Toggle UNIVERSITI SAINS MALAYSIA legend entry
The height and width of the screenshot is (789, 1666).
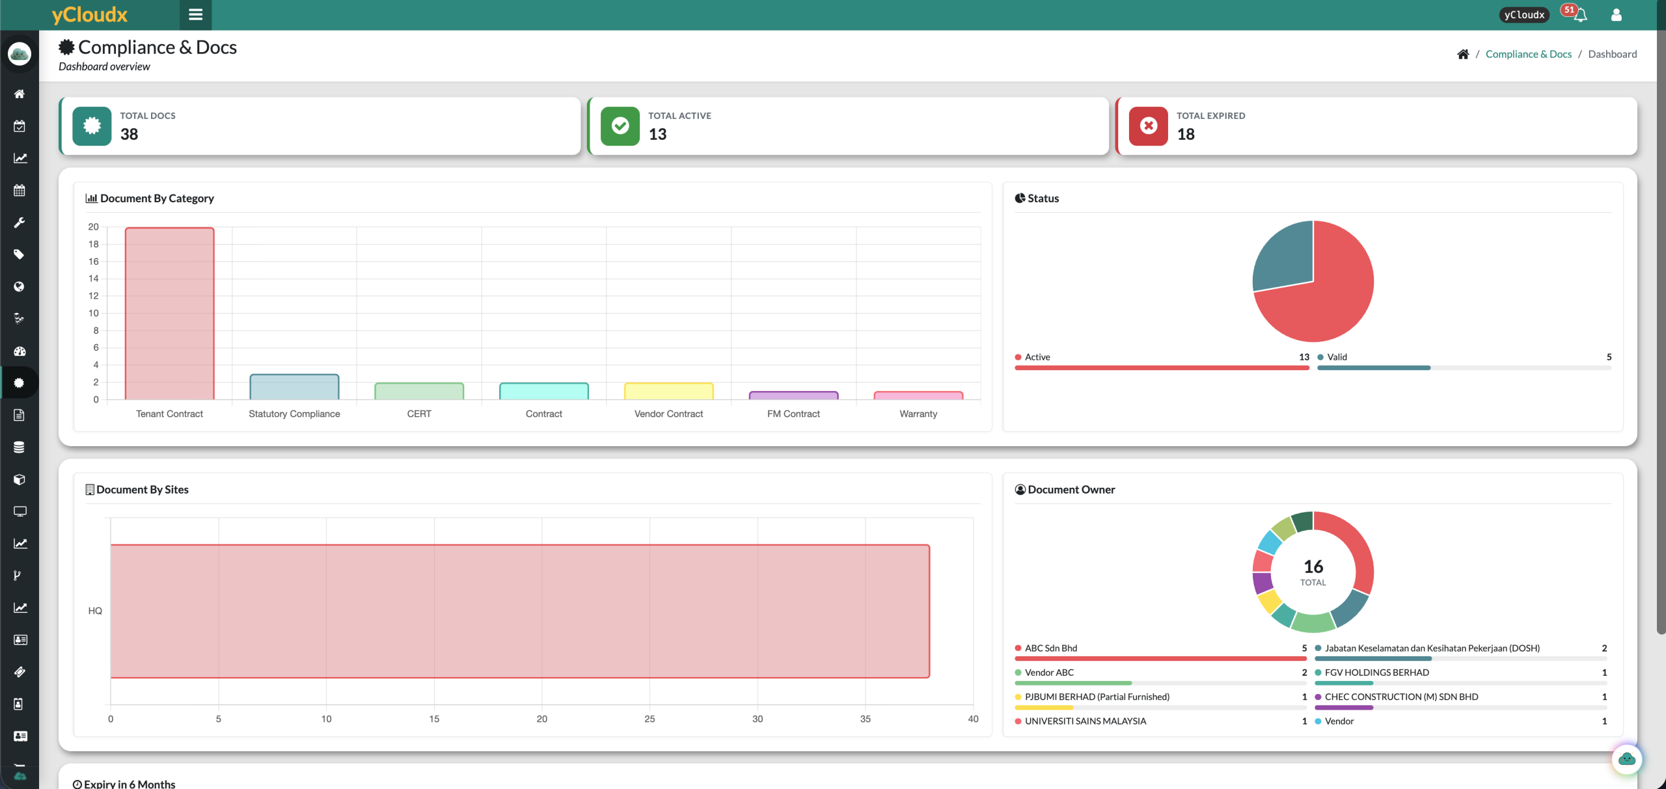1160,721
